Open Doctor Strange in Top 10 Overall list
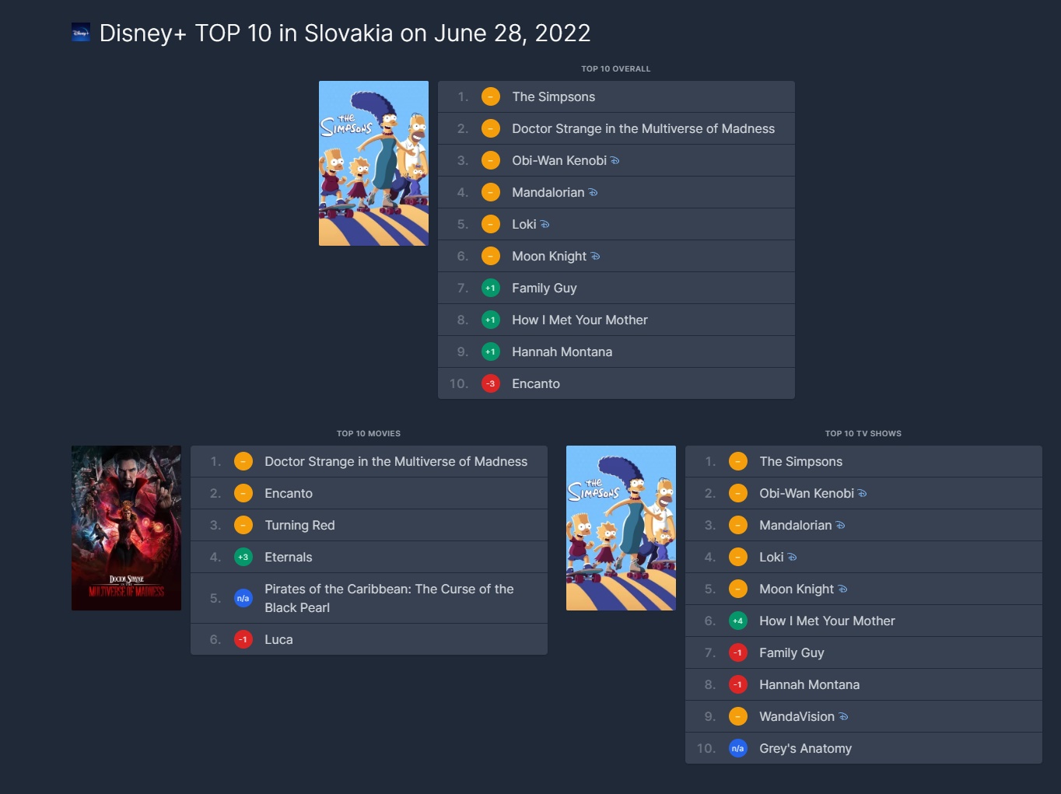This screenshot has height=794, width=1061. [643, 128]
